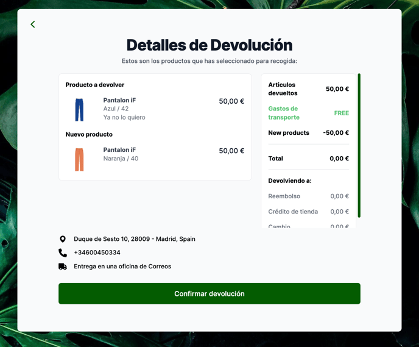419x347 pixels.
Task: Click the delivery truck icon
Action: tap(63, 267)
